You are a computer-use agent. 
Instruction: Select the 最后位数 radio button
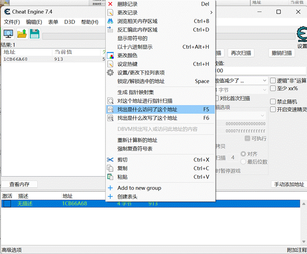(x=243, y=162)
